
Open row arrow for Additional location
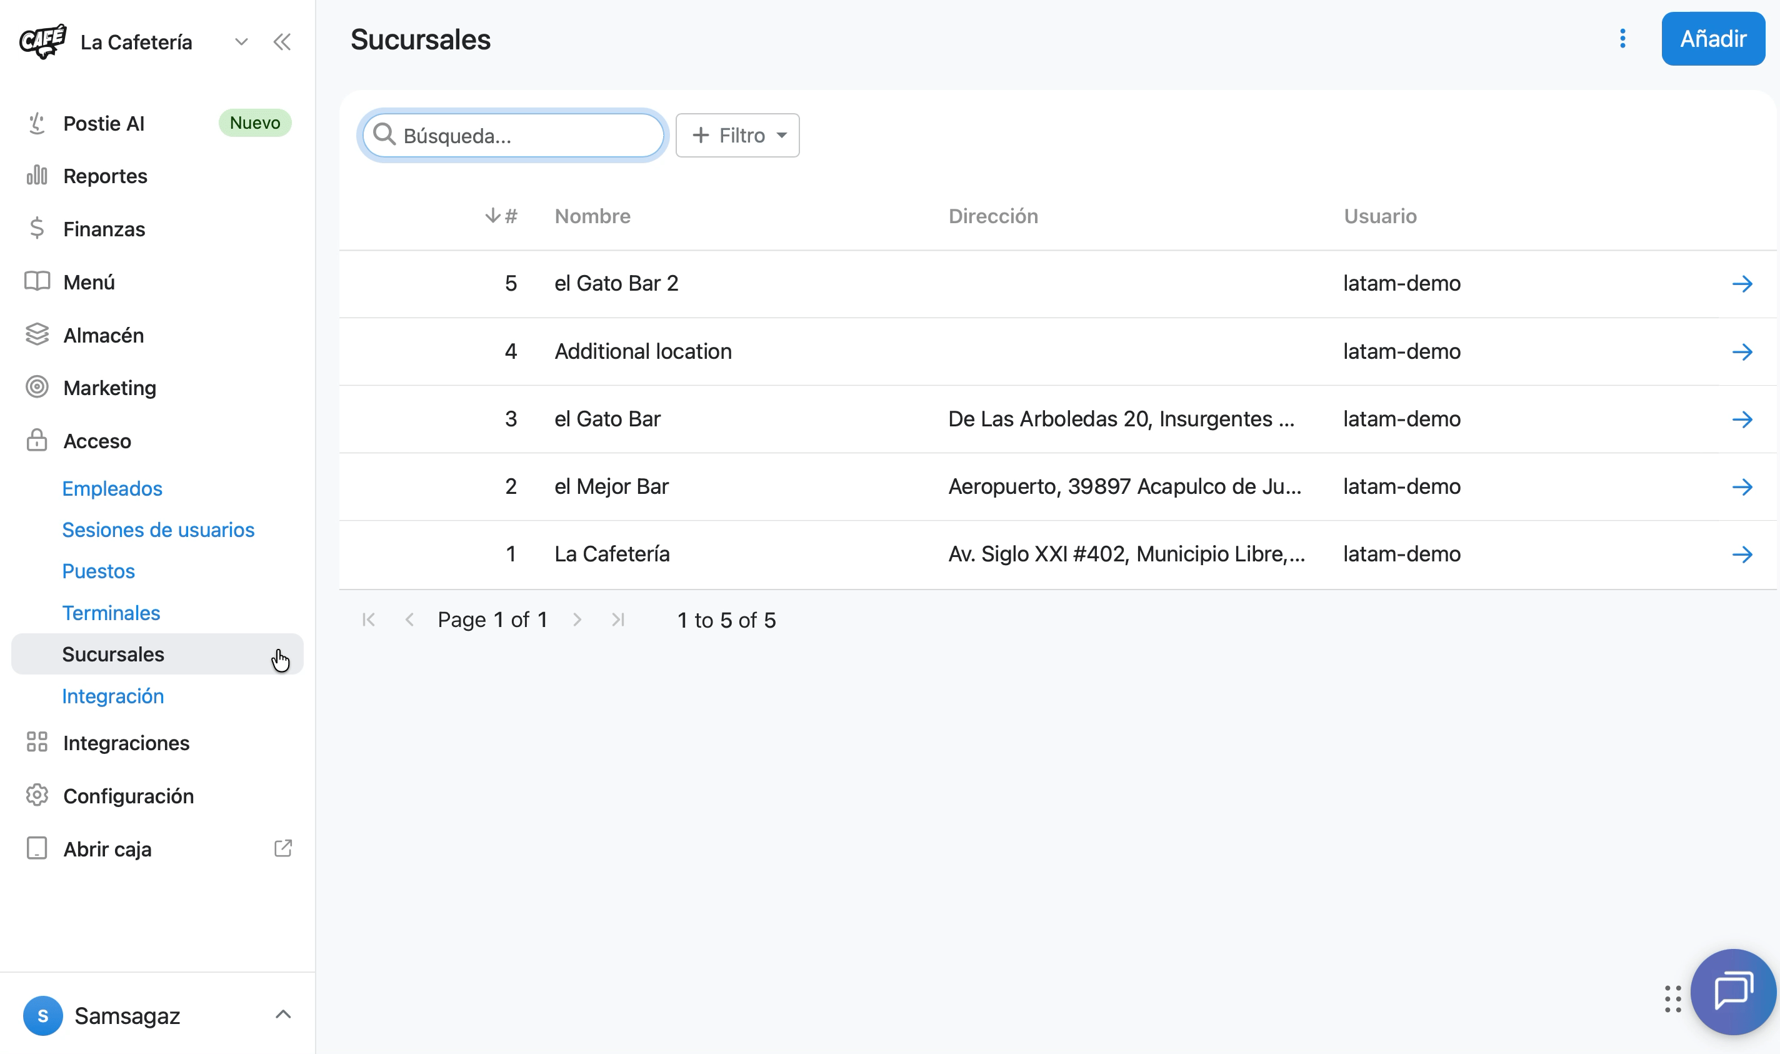[x=1742, y=351]
